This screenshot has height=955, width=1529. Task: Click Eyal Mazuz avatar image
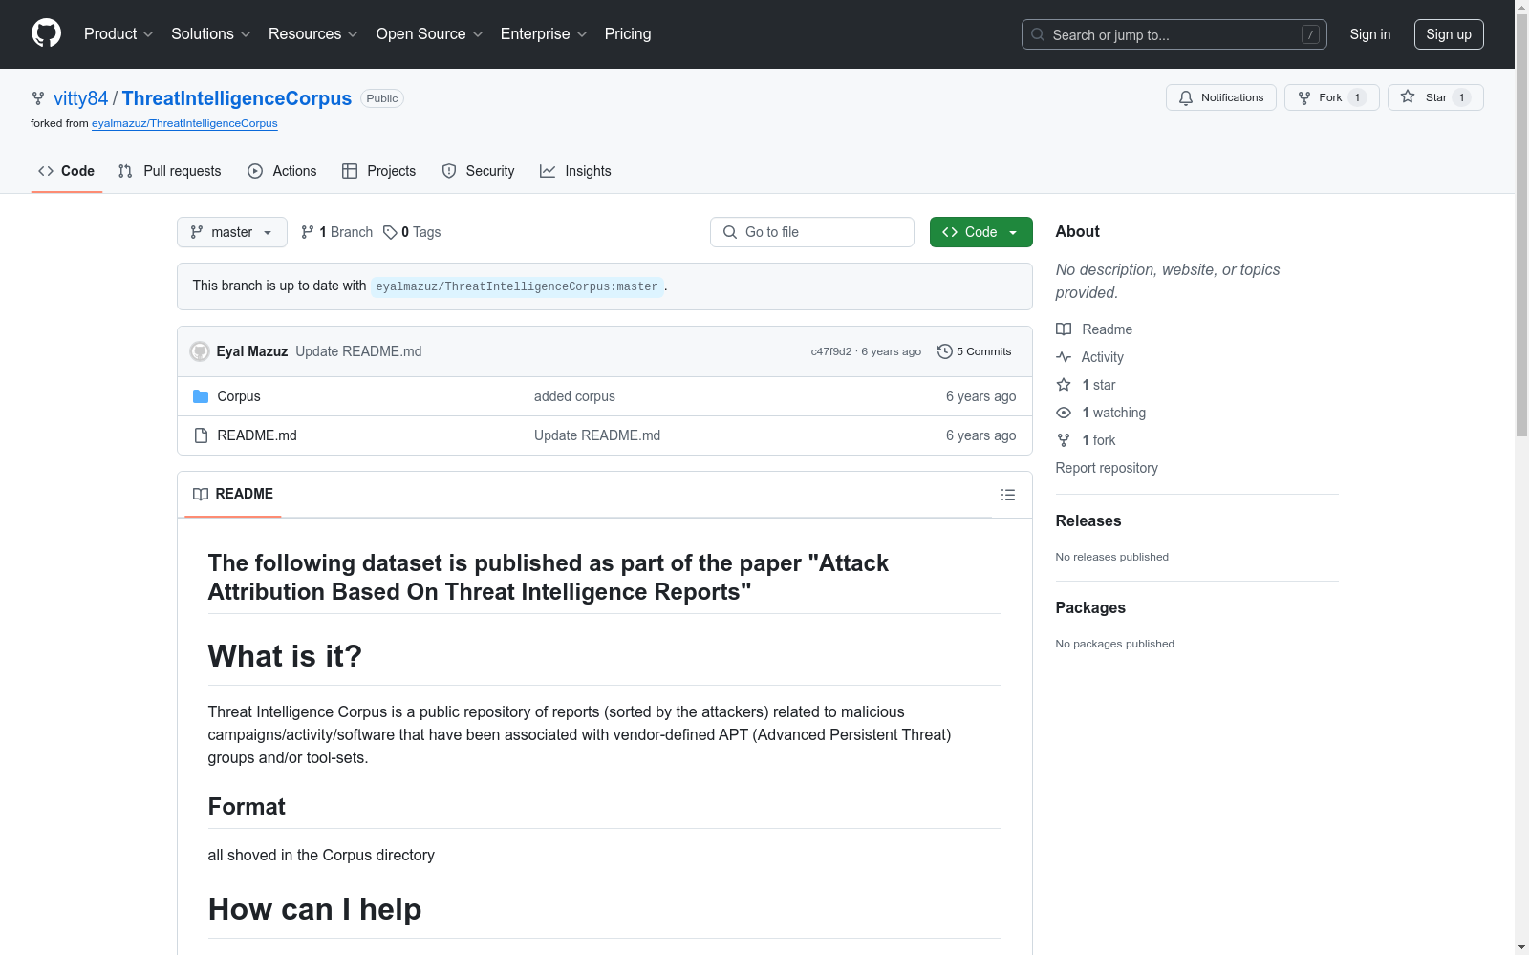200,351
